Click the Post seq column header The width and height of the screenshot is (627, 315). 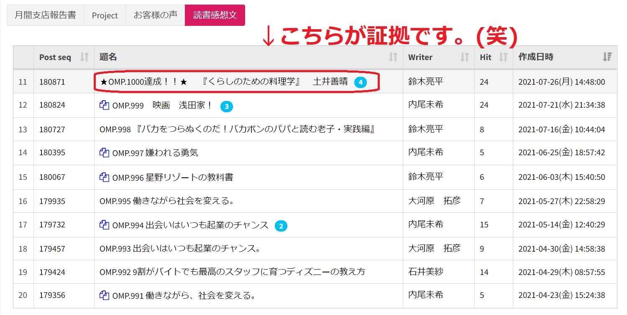[x=64, y=57]
